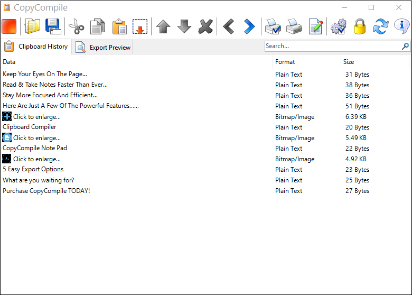Move item up with gray up arrow
This screenshot has height=295, width=412.
[163, 26]
